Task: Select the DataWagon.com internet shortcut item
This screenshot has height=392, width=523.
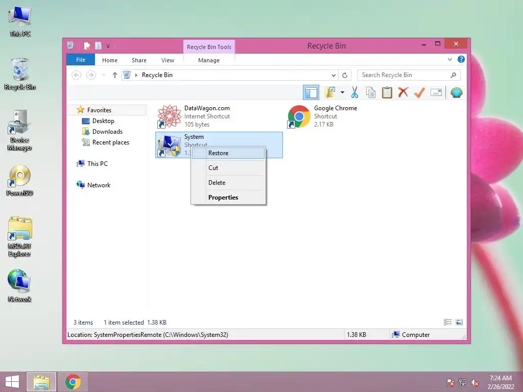Action: tap(219, 116)
